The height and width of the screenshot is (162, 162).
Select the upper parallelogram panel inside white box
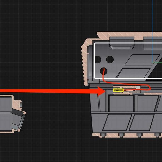(143, 60)
